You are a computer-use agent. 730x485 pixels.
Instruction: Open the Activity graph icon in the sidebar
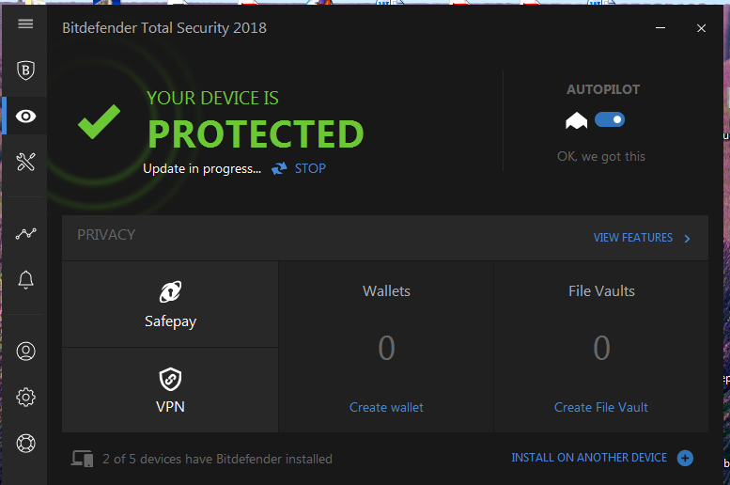(x=25, y=233)
